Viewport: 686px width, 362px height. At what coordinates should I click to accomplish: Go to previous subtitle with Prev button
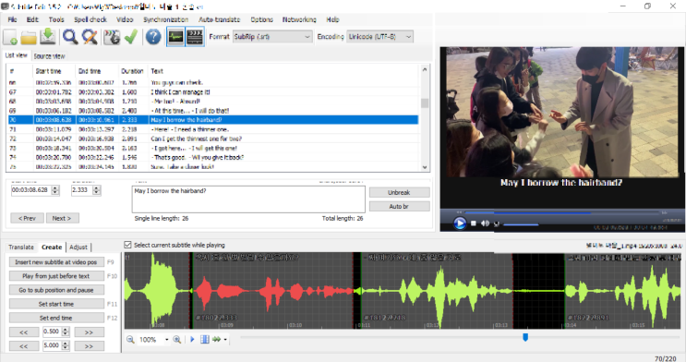coord(27,218)
